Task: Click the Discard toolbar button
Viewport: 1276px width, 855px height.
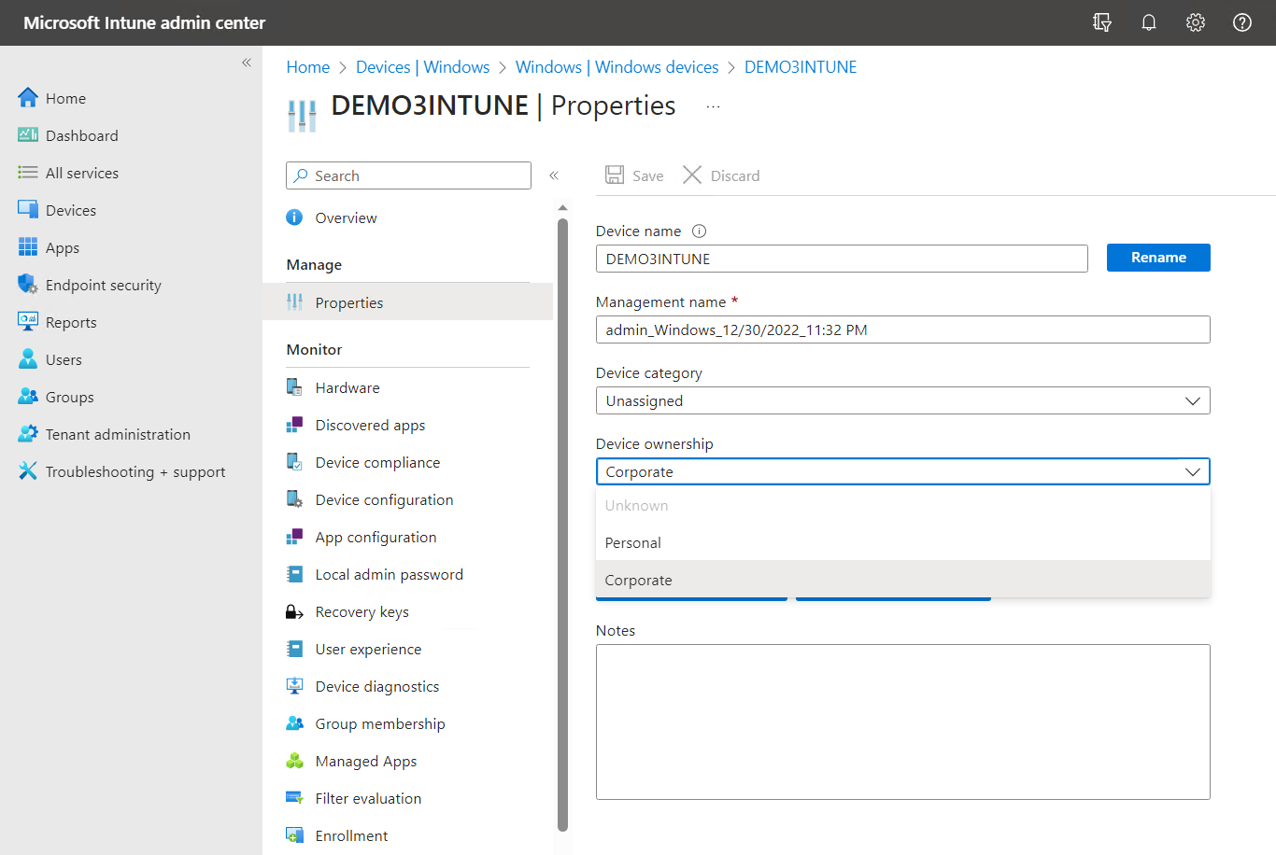Action: click(721, 175)
